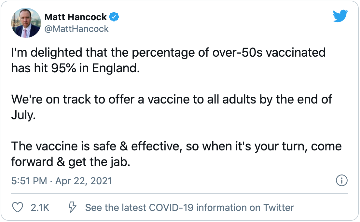Click the Apr 22, 2021 date
Image resolution: width=360 pixels, height=222 pixels.
click(84, 181)
